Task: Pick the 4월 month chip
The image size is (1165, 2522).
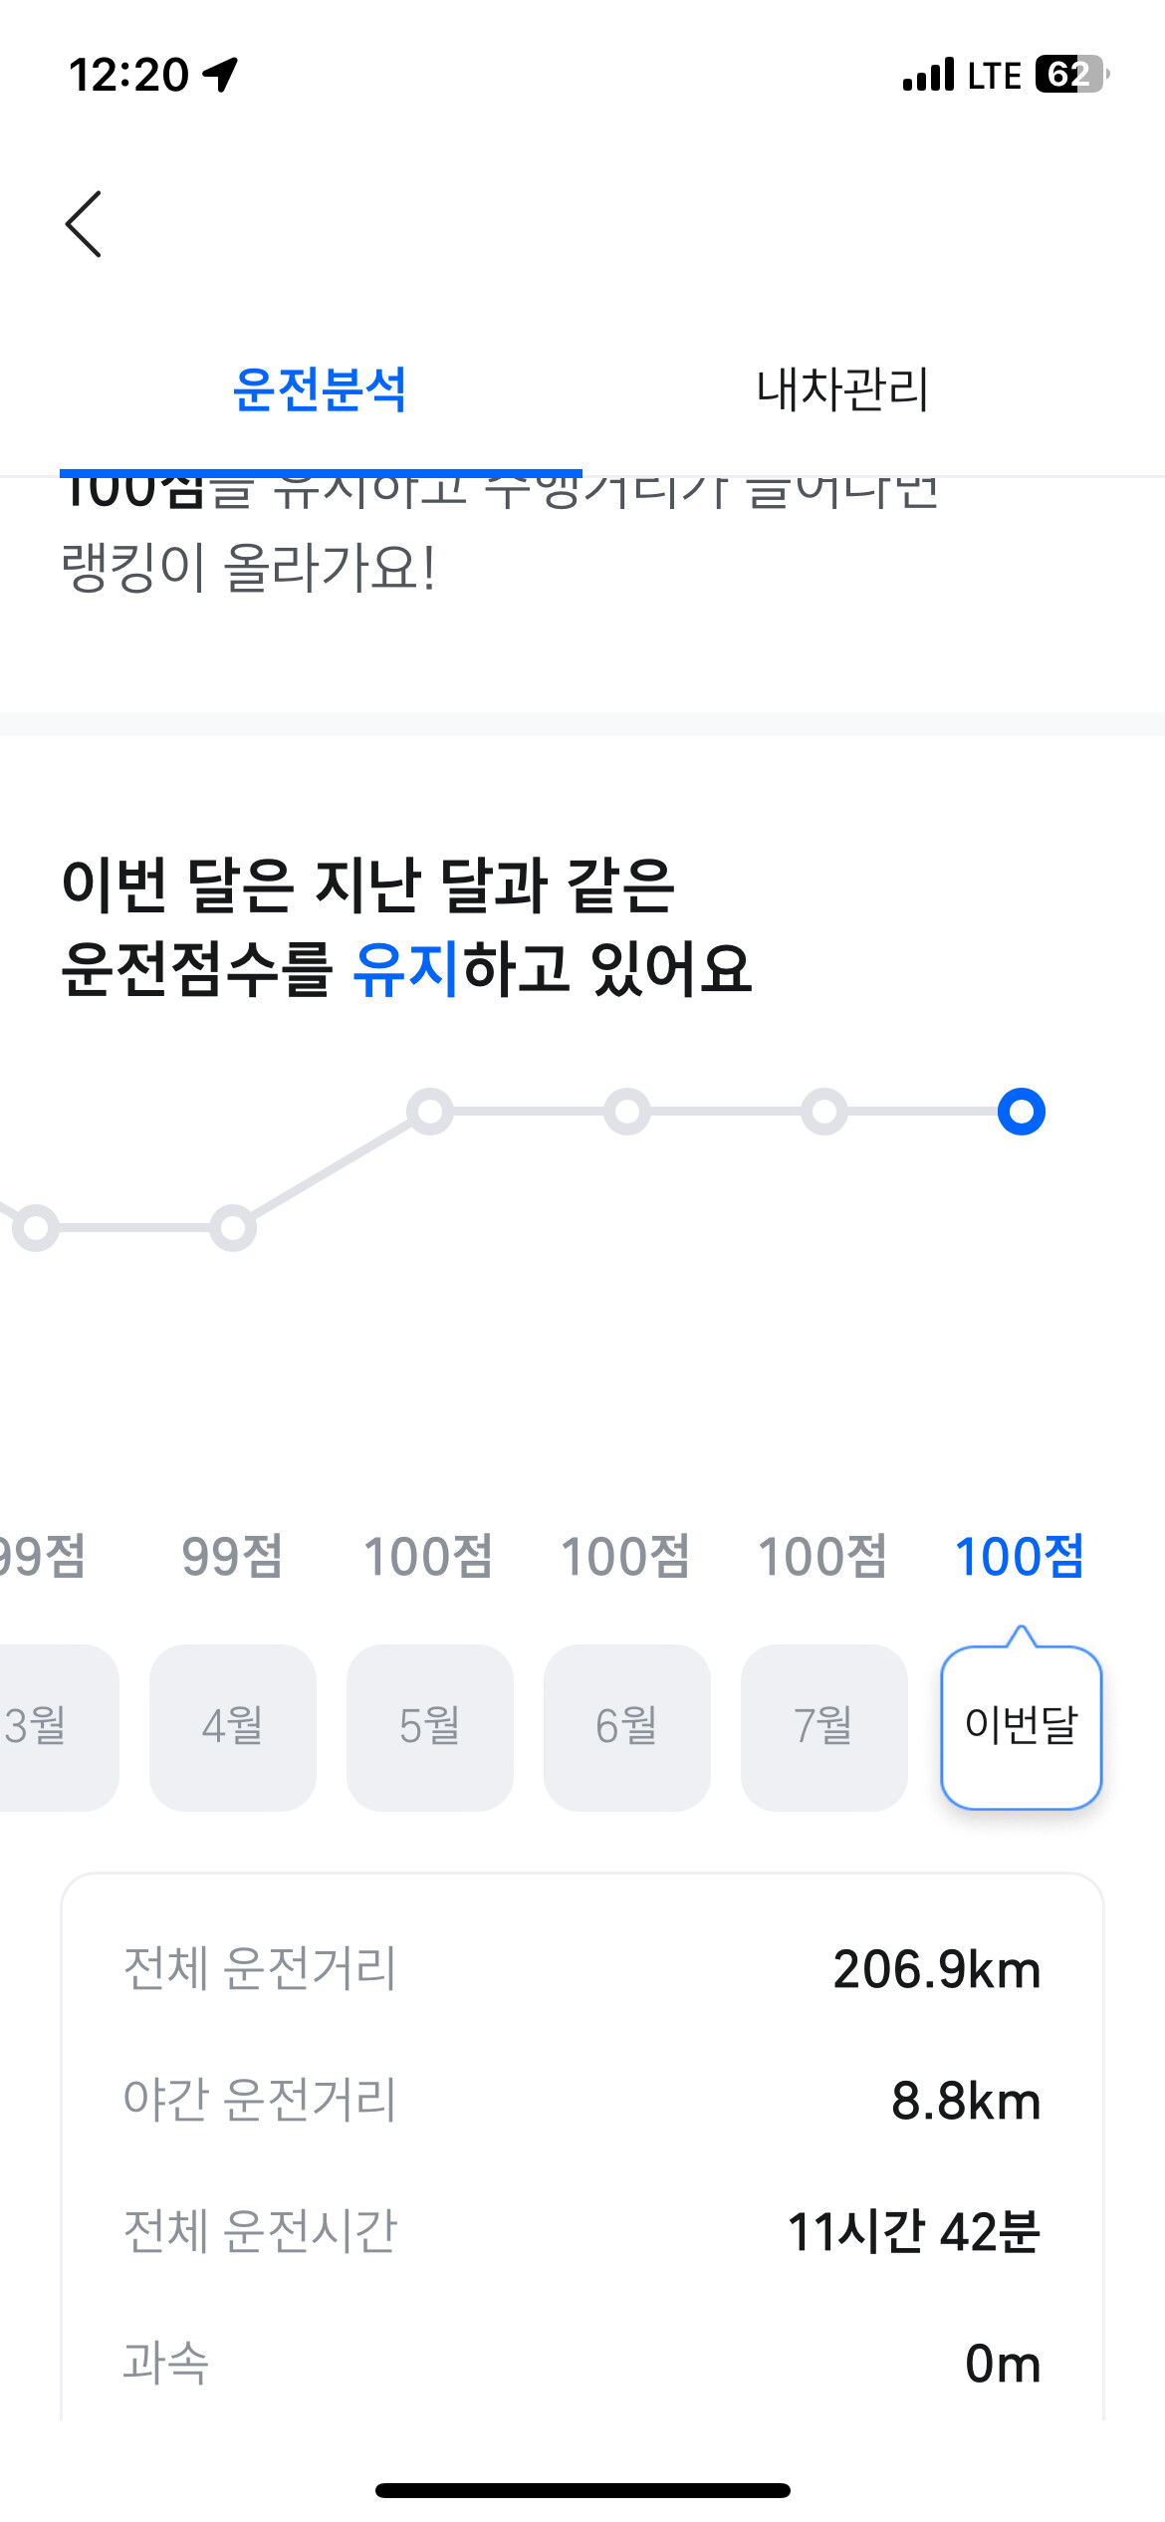Action: (x=232, y=1726)
